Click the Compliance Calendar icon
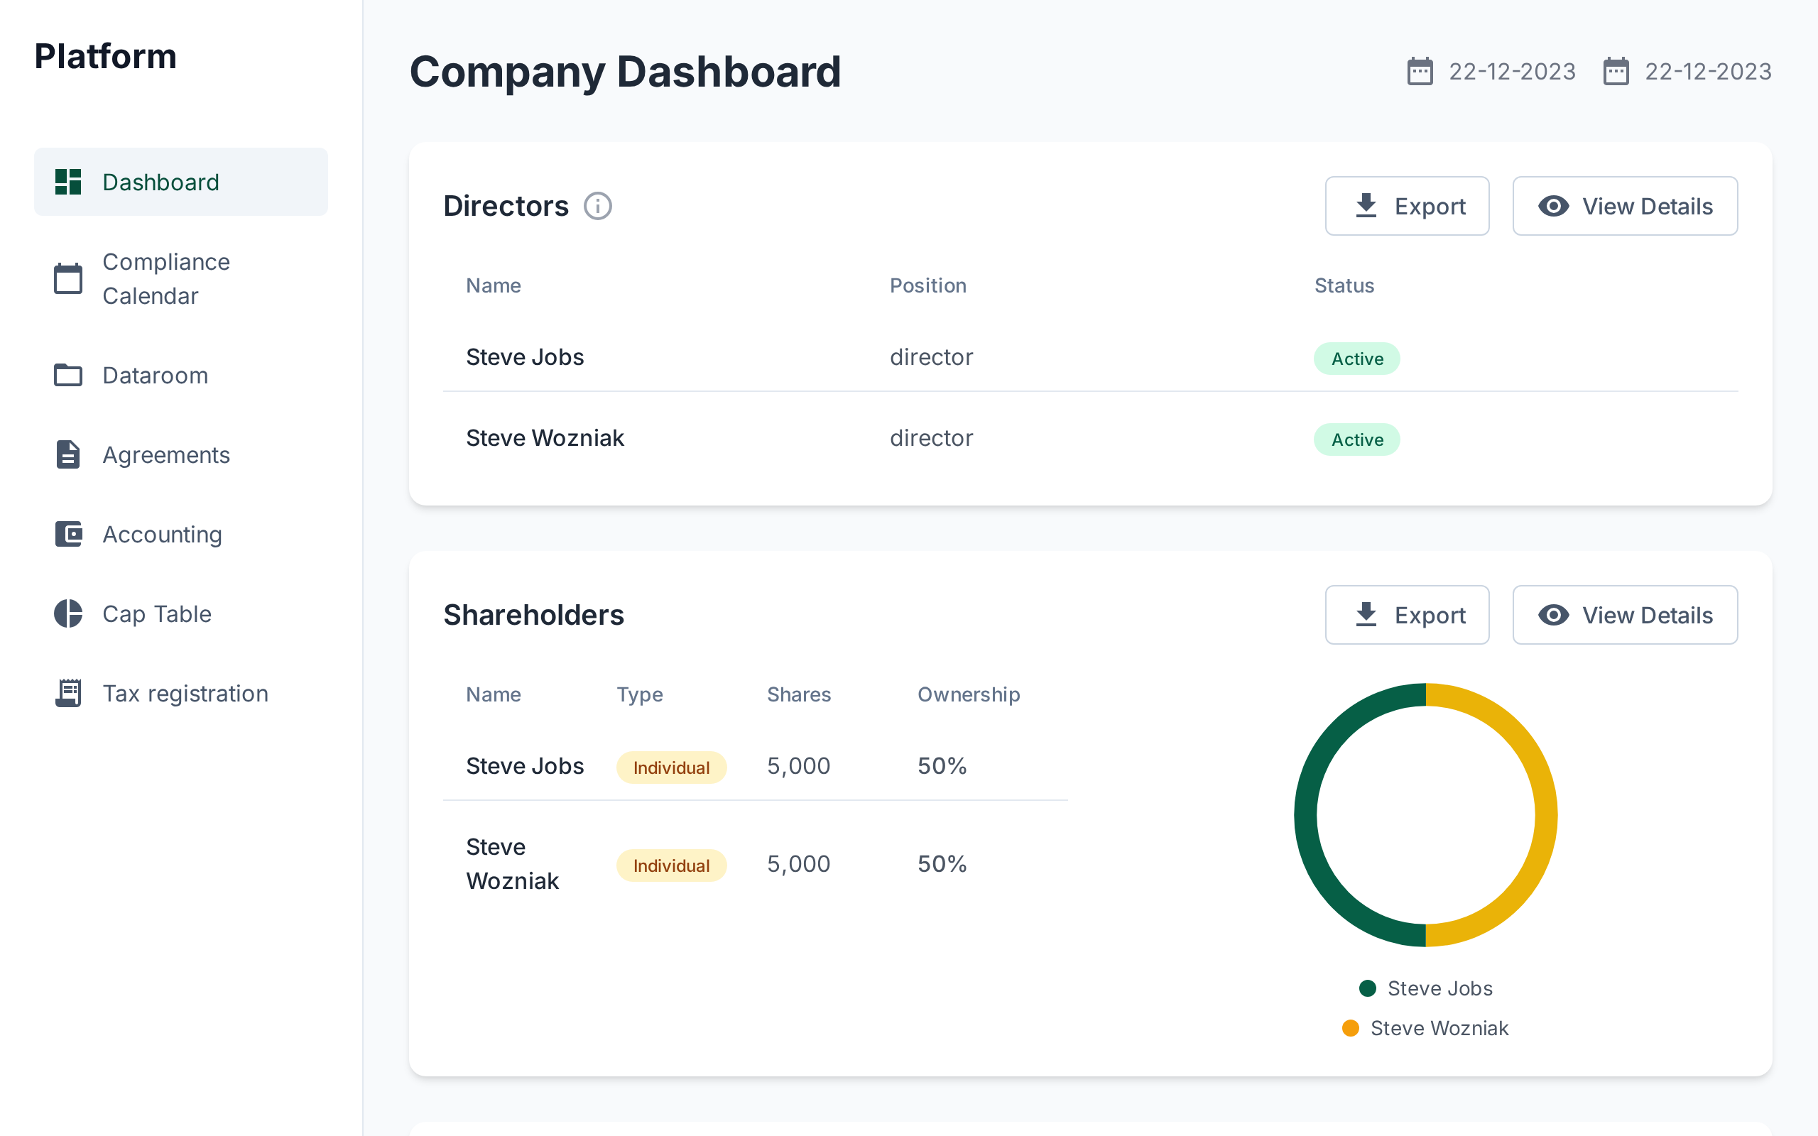1818x1136 pixels. (x=67, y=279)
